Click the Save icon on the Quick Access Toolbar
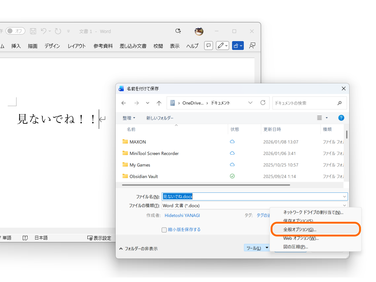The image size is (376, 282). click(33, 31)
